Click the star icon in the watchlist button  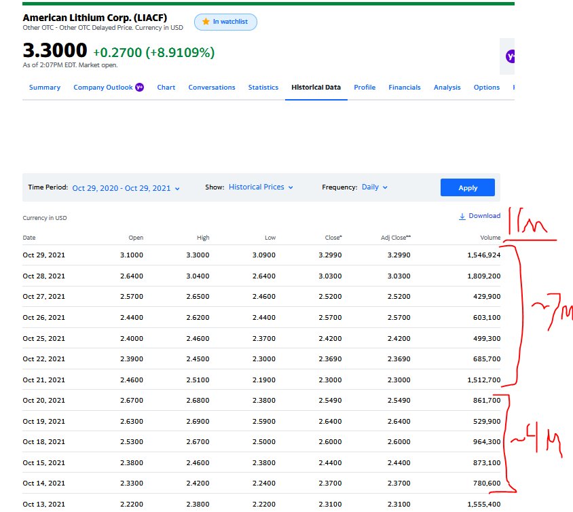point(206,22)
